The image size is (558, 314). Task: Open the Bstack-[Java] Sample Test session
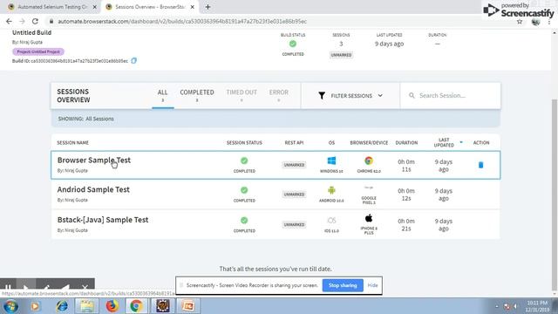click(x=103, y=220)
